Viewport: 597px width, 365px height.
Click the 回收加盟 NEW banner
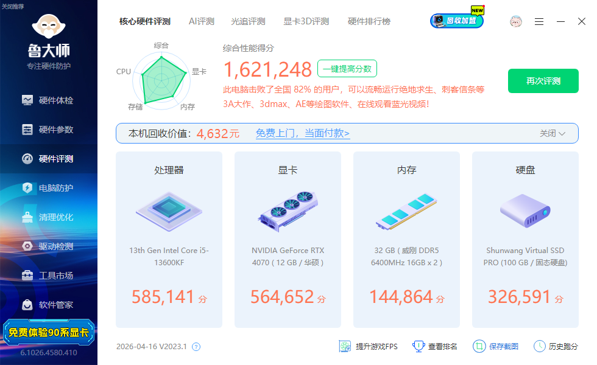point(457,21)
